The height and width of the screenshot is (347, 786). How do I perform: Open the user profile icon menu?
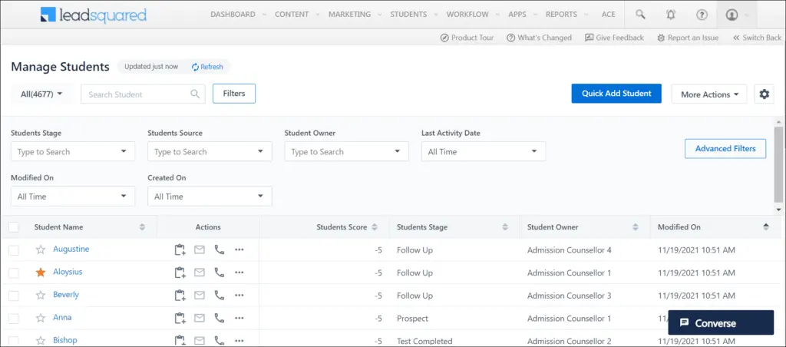coord(732,15)
